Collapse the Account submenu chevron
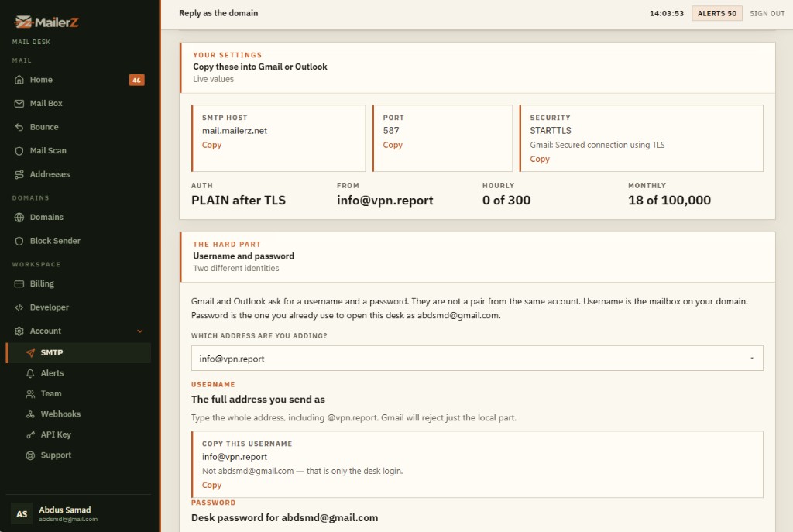Screen dimensions: 793x532 pos(140,331)
